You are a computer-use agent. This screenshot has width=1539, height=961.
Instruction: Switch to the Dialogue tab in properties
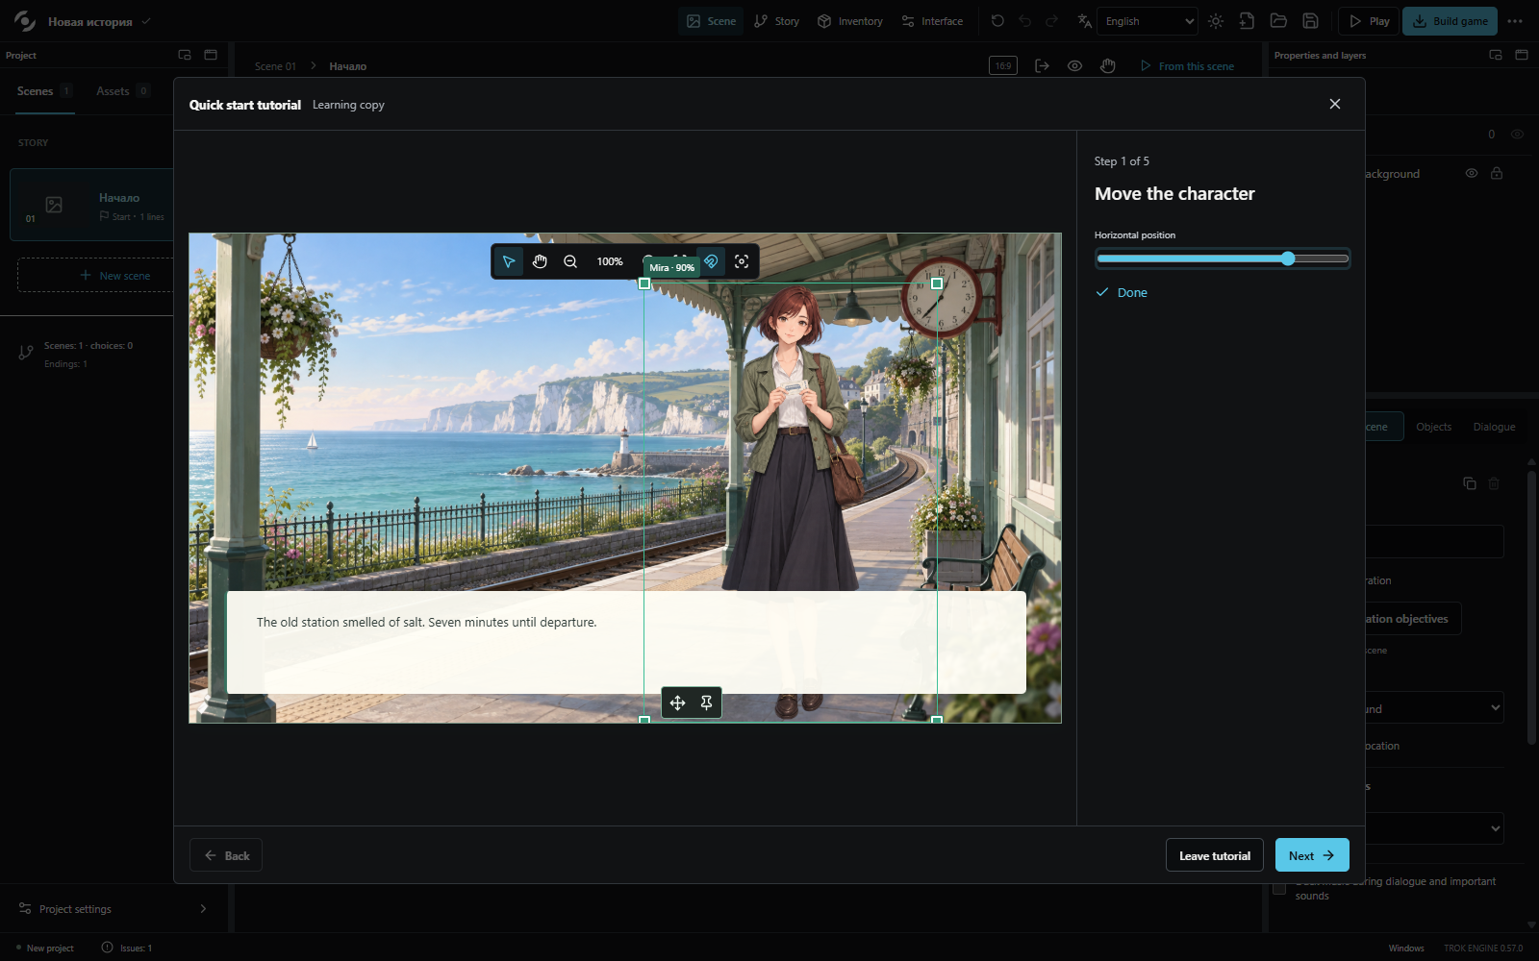tap(1494, 427)
